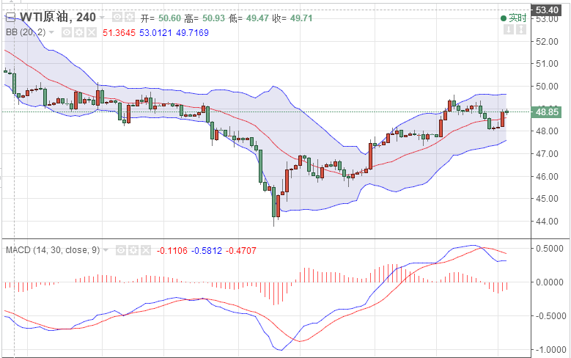Expand the MACD (14, 30, close, 9) dropdown arrow
The height and width of the screenshot is (358, 571).
click(106, 250)
